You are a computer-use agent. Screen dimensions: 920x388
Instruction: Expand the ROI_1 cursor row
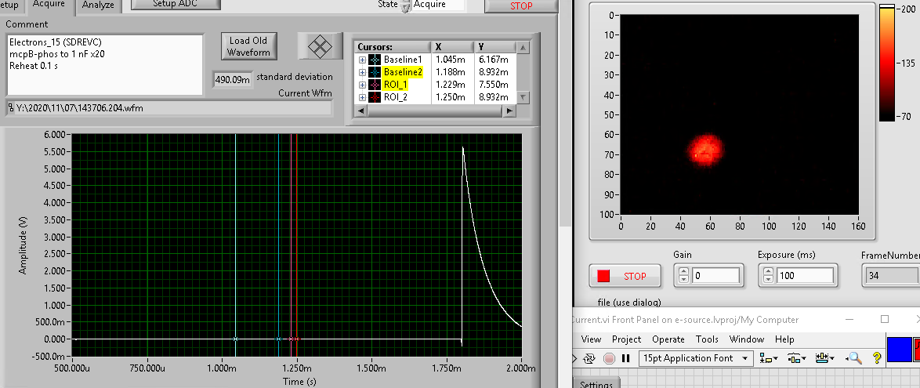362,85
